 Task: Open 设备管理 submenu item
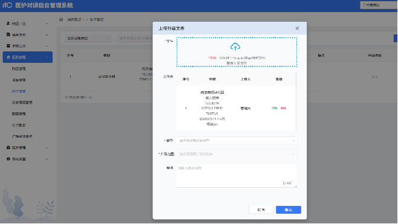pyautogui.click(x=19, y=80)
